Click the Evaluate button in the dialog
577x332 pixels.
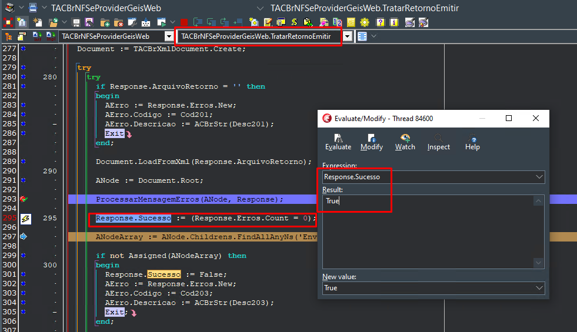point(338,142)
